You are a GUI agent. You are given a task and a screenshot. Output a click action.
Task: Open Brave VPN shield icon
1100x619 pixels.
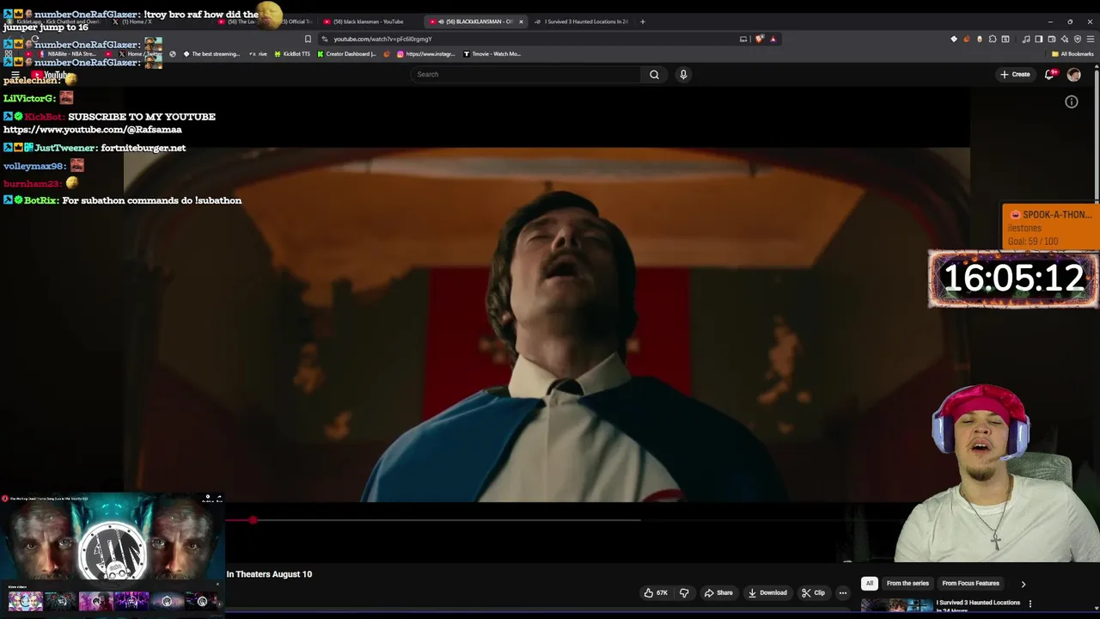tap(1078, 39)
